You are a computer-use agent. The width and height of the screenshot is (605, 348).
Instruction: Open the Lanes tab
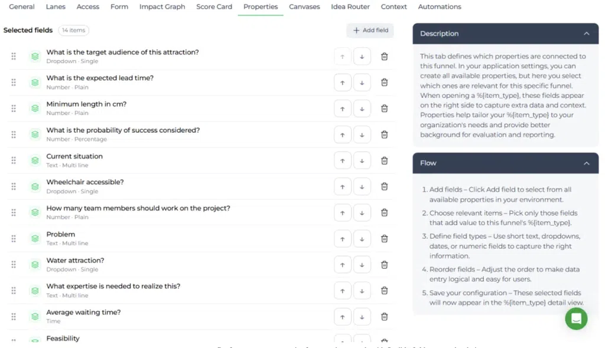[x=56, y=6]
